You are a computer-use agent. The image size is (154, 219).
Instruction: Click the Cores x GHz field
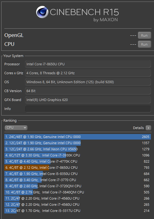tap(88, 73)
